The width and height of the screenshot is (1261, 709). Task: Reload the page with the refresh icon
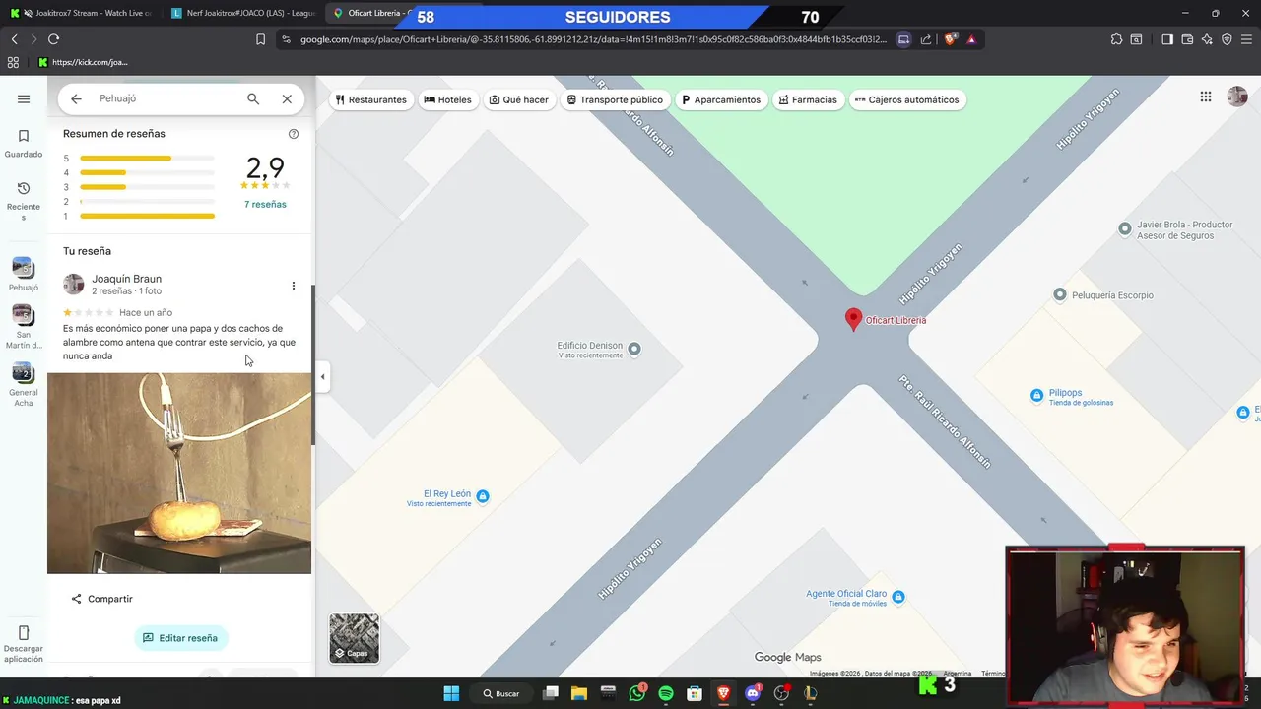tap(53, 39)
